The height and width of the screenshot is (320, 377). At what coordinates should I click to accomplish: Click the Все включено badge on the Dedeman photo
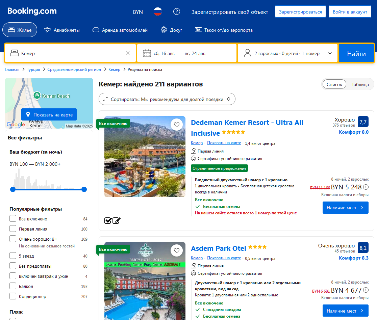point(113,124)
